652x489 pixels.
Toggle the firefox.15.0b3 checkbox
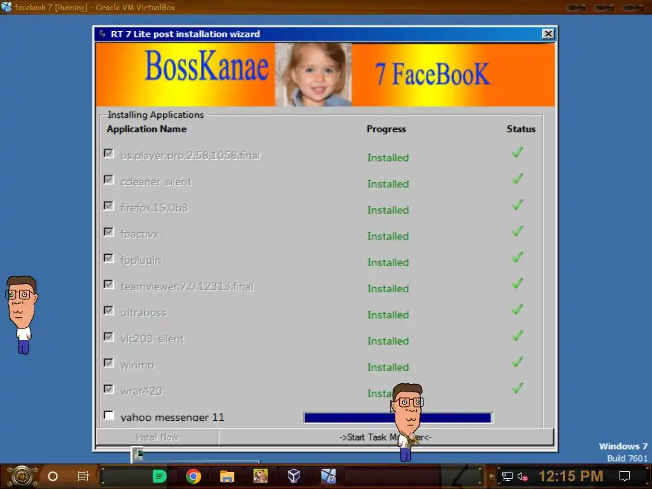click(109, 206)
